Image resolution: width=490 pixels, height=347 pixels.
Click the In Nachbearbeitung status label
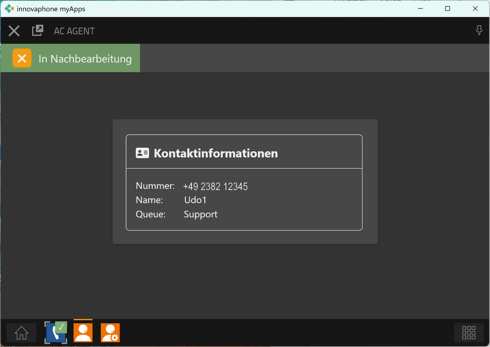pyautogui.click(x=85, y=59)
